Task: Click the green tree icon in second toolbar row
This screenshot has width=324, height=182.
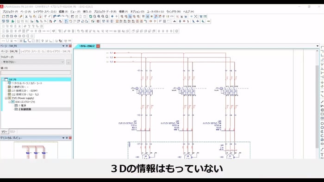Action: 12,21
